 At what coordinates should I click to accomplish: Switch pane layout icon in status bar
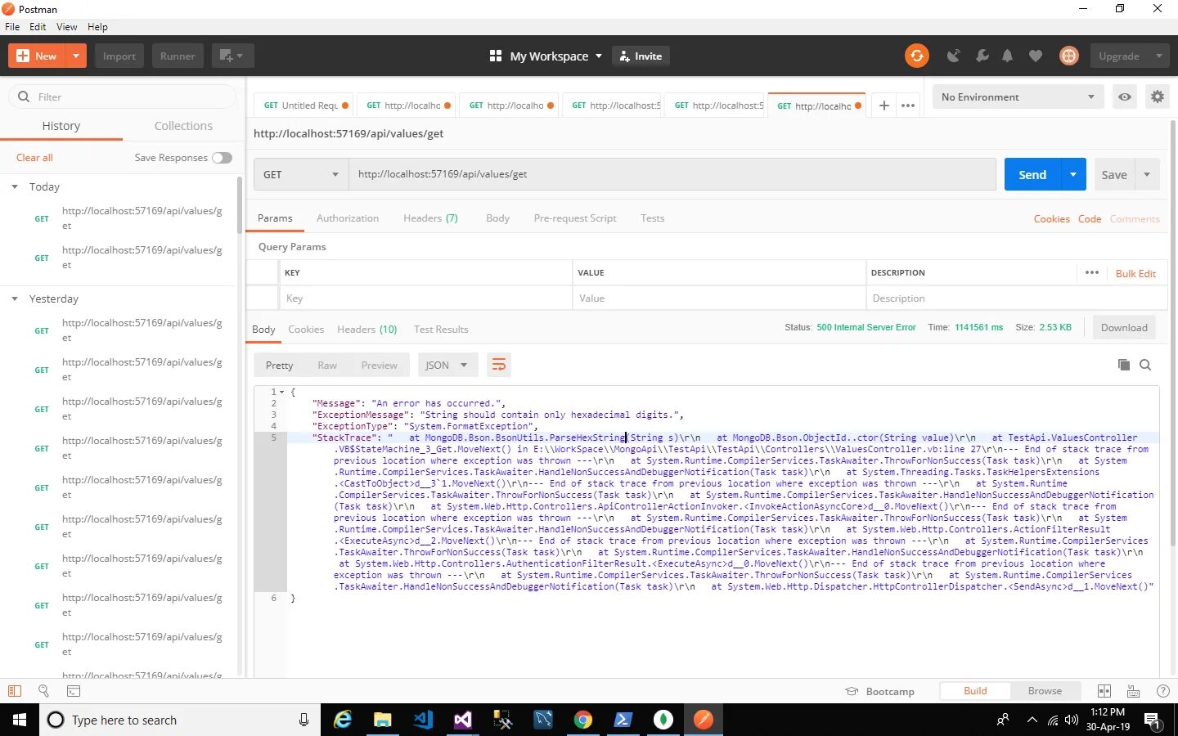pos(1104,691)
